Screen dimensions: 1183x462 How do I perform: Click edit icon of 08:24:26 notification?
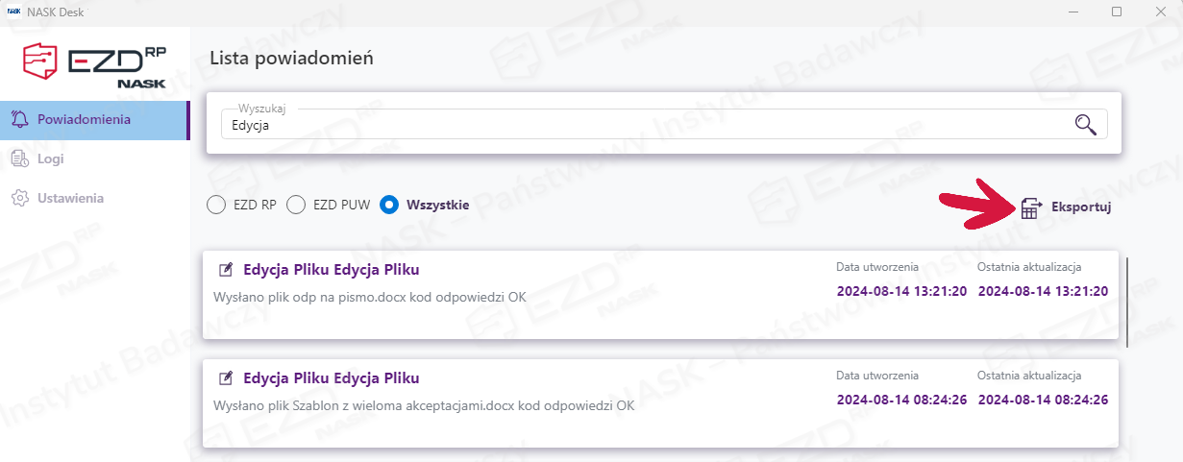pyautogui.click(x=227, y=377)
